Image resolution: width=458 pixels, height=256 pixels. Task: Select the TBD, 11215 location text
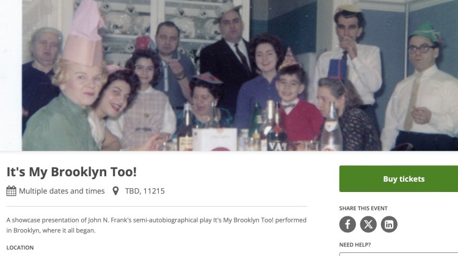tap(145, 191)
